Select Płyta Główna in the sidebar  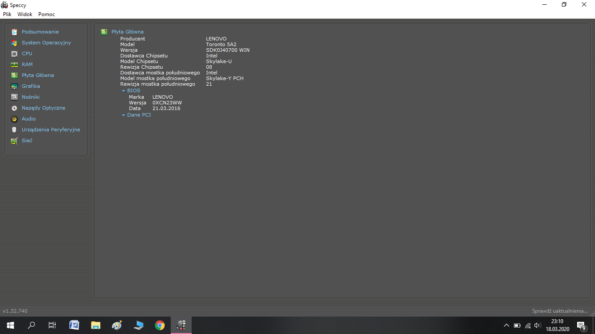pyautogui.click(x=38, y=75)
